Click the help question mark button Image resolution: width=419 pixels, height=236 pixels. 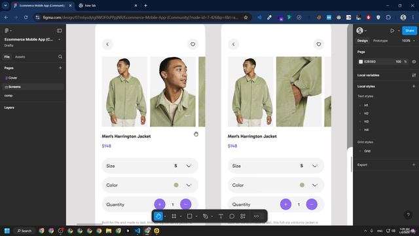408,214
